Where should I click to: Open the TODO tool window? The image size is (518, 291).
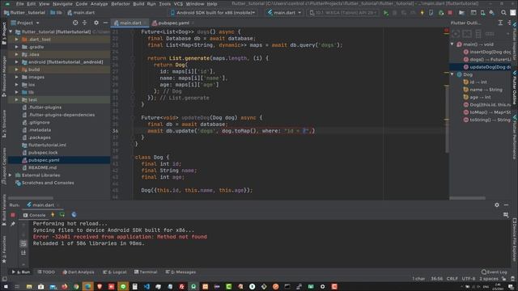coord(46,272)
